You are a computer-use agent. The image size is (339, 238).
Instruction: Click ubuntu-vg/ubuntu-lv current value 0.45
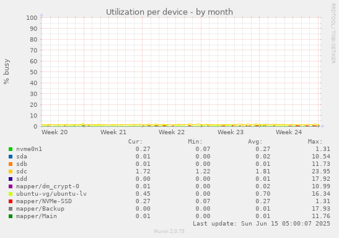coord(143,194)
